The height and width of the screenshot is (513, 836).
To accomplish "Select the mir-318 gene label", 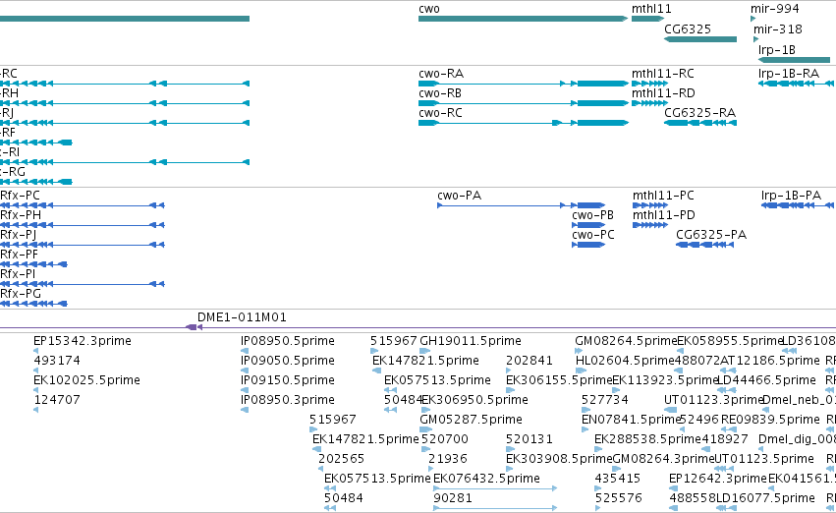I will 777,29.
